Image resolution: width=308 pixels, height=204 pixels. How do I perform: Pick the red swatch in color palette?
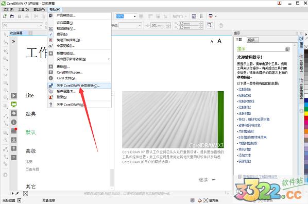pos(306,118)
